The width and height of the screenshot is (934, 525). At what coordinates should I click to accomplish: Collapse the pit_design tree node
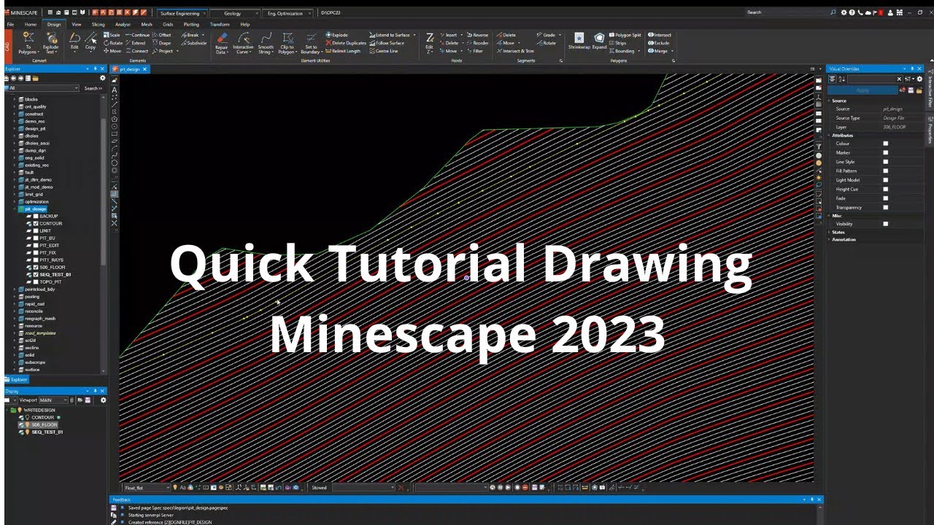15,209
